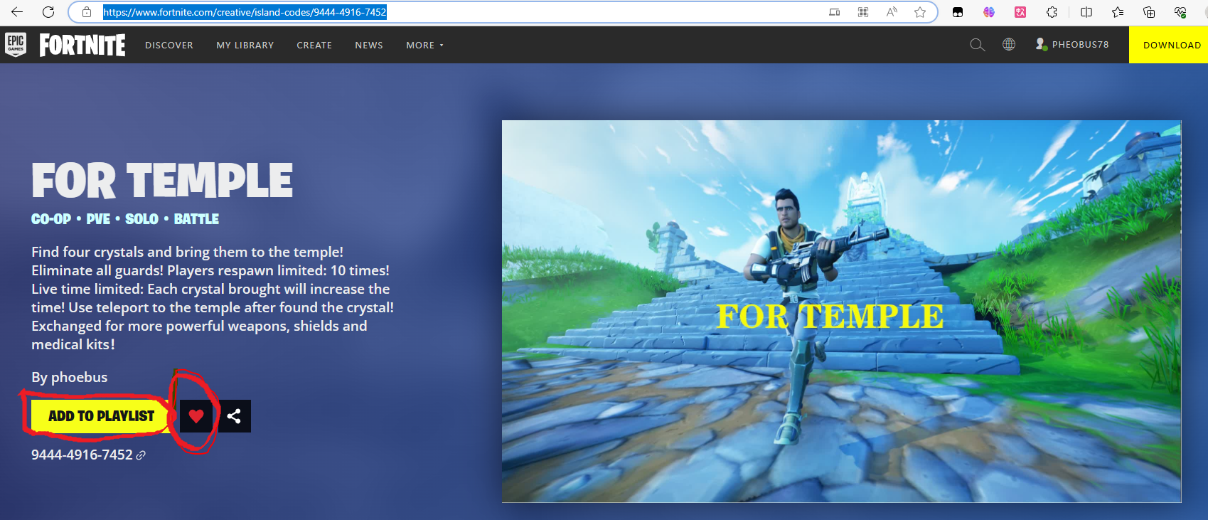Click the Fortnite logo
Viewport: 1208px width, 520px height.
coord(82,45)
